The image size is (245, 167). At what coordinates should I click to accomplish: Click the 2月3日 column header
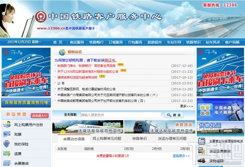129,149
